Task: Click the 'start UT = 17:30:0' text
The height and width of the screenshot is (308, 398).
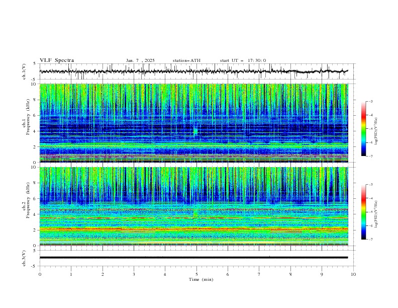Action: point(243,60)
